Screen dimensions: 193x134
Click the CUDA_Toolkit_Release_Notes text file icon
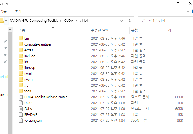(x=21, y=97)
